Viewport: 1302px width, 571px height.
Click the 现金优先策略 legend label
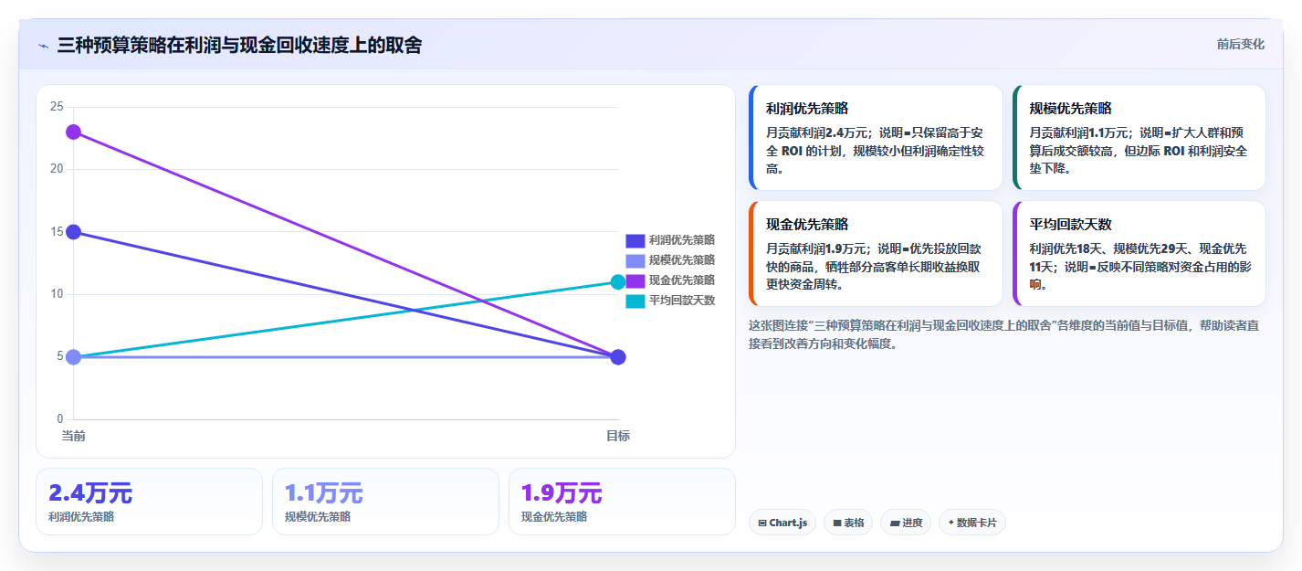[682, 280]
